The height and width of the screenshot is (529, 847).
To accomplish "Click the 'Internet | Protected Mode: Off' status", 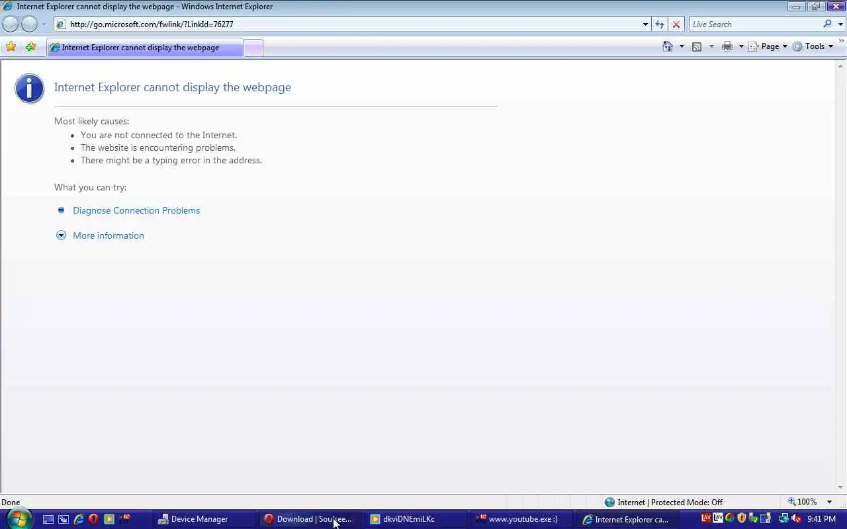I will tap(663, 503).
